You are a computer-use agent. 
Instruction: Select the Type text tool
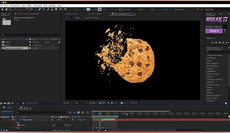click(x=43, y=9)
